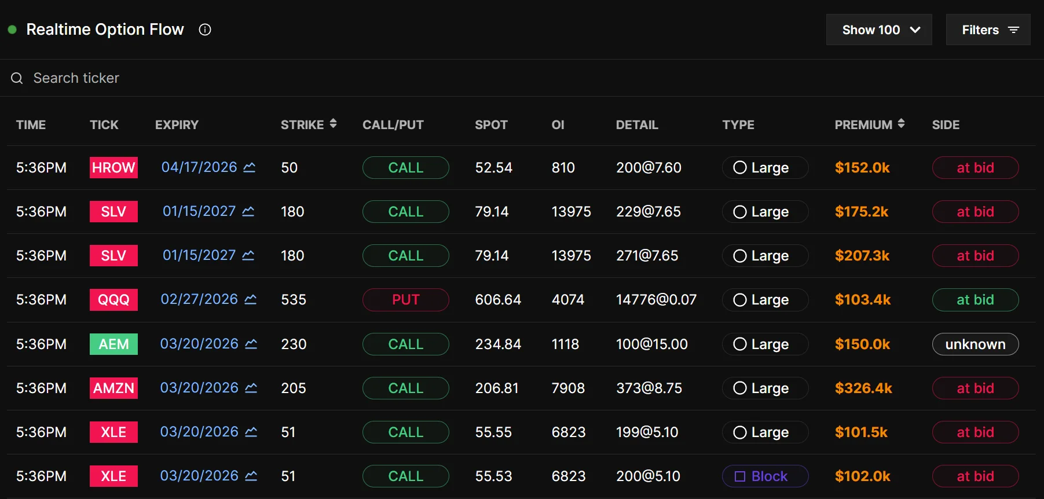Click the 14776@0.07 detail cell

coord(656,299)
